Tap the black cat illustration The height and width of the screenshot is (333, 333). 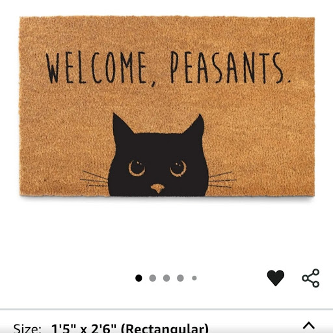[158, 155]
